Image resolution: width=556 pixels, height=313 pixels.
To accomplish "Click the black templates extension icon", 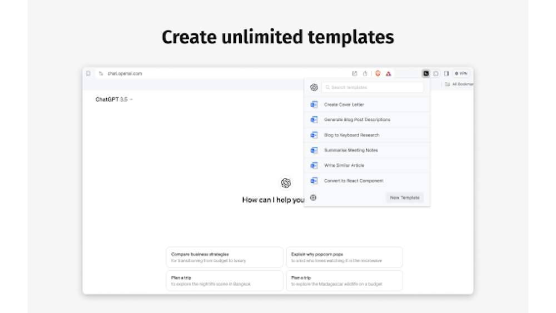I will (x=426, y=73).
